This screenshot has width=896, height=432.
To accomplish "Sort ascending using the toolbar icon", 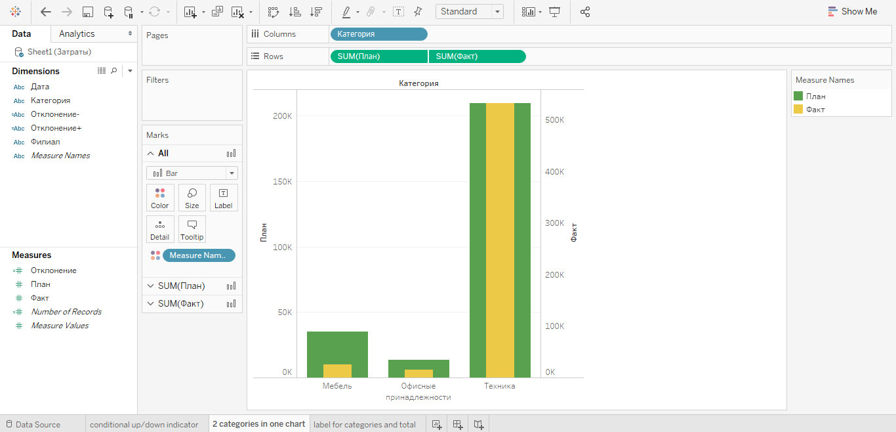I will (x=295, y=12).
